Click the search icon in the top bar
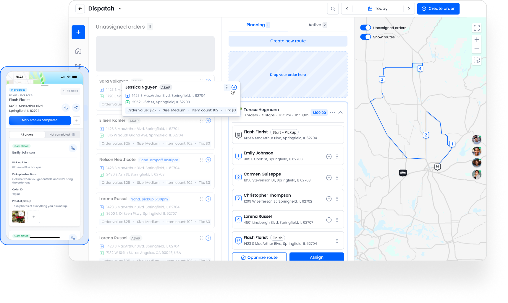Viewport: 508px width, 303px height. [x=333, y=9]
